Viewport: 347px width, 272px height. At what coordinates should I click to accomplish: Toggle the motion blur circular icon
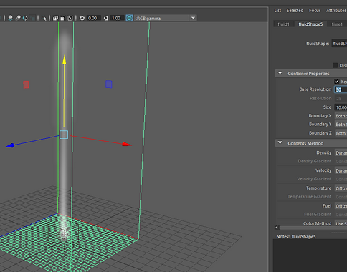point(25,18)
